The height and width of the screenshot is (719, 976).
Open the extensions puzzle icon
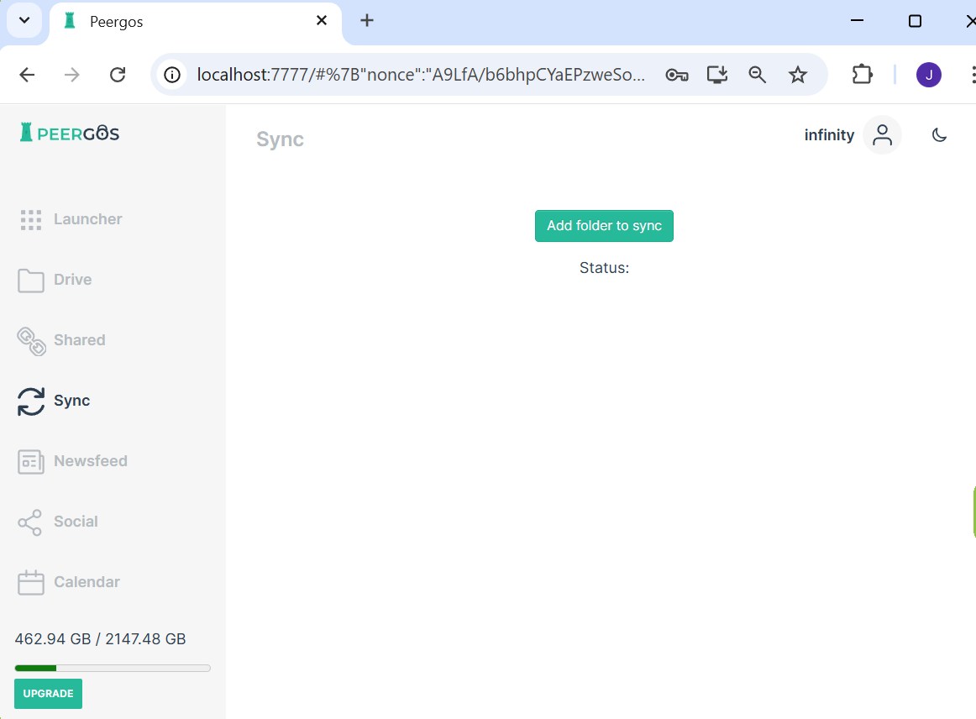(x=862, y=74)
